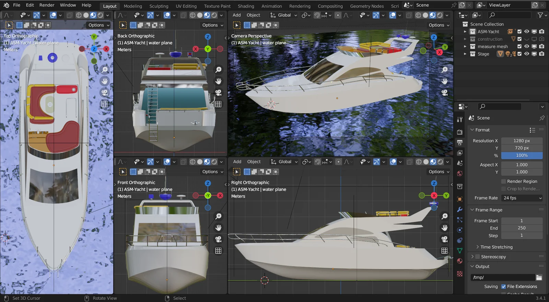Open the Modifiers wrench properties tab
The height and width of the screenshot is (302, 549).
tap(460, 210)
